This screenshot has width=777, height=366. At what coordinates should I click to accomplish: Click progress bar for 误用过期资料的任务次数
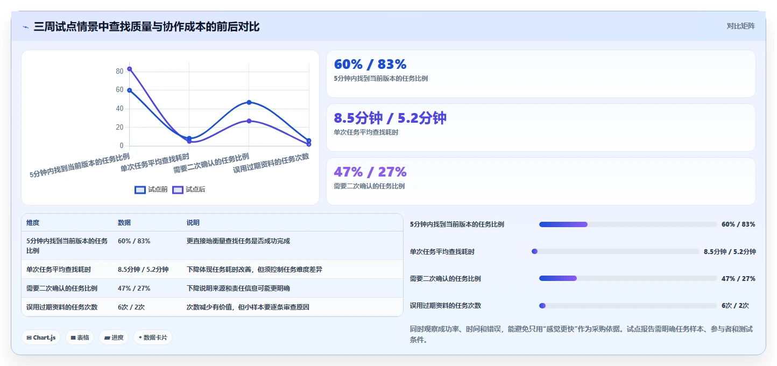(x=628, y=306)
